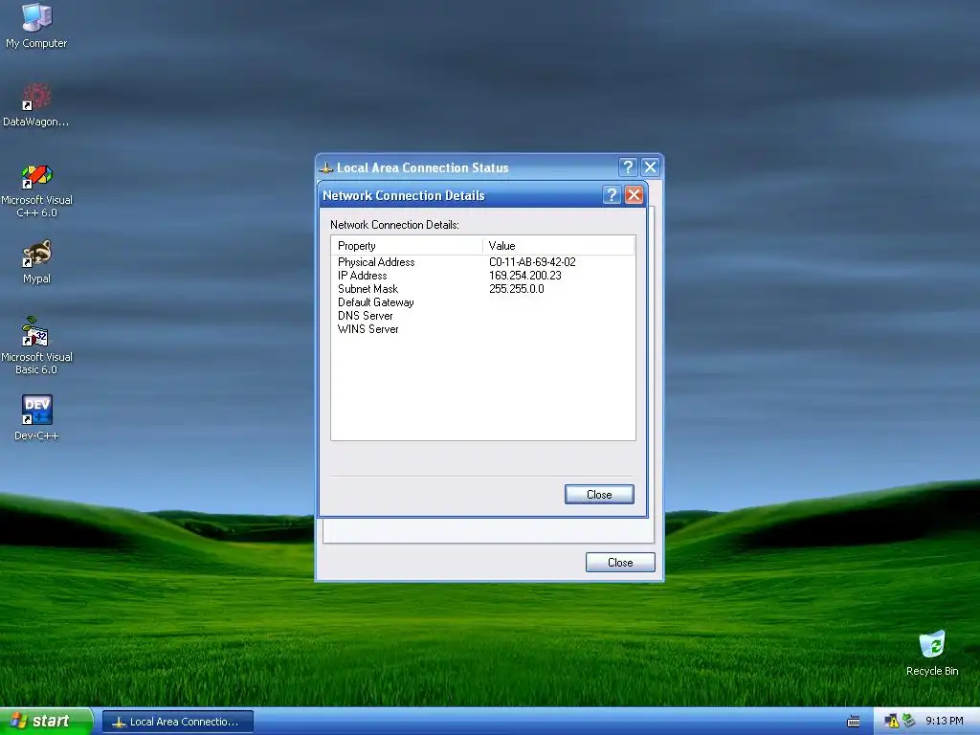
Task: Select the IP Address row
Action: (482, 276)
